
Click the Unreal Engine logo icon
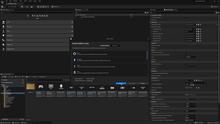click(2, 2)
